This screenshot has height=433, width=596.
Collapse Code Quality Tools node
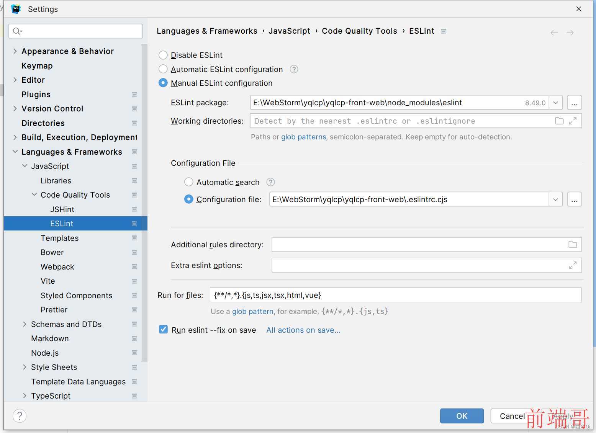pos(34,195)
